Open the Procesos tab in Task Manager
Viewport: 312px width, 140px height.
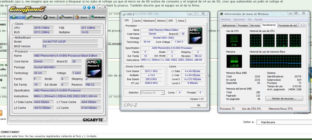243,25
